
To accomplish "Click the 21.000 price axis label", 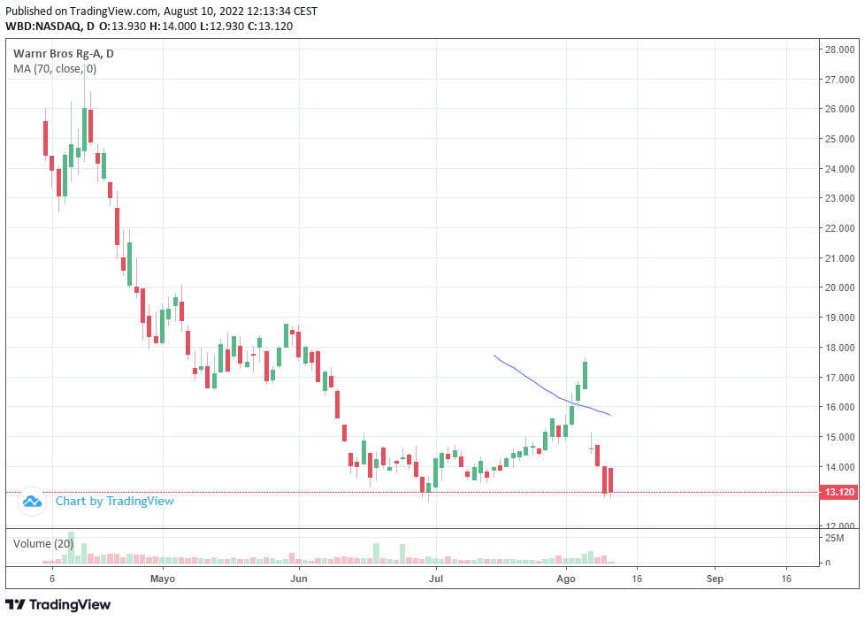I will coord(839,258).
